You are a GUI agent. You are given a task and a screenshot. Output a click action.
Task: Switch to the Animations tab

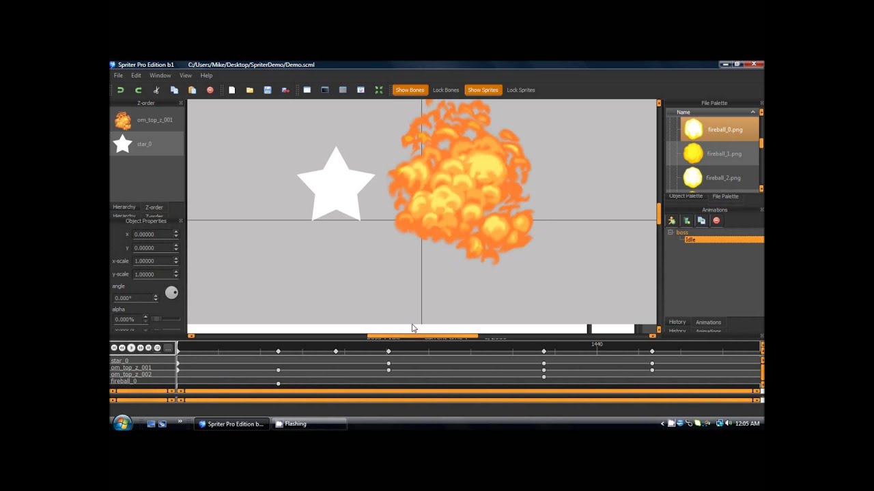pyautogui.click(x=708, y=322)
